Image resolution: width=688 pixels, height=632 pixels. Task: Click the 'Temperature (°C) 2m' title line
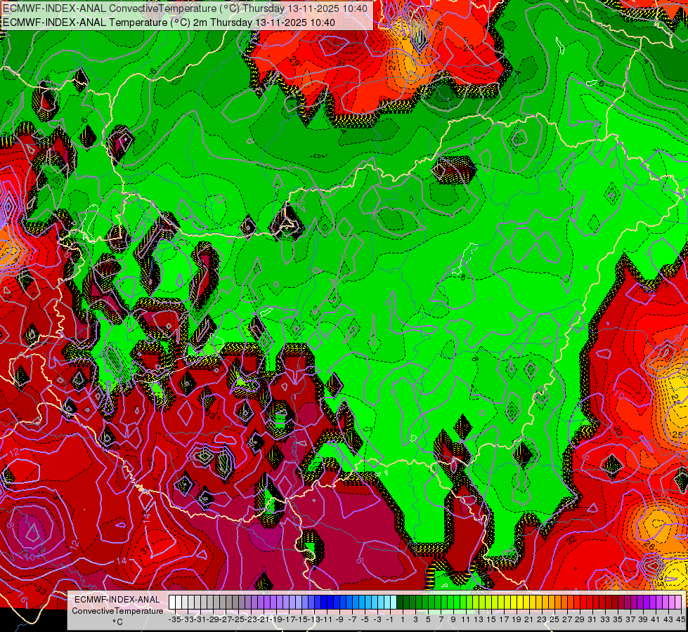[169, 22]
